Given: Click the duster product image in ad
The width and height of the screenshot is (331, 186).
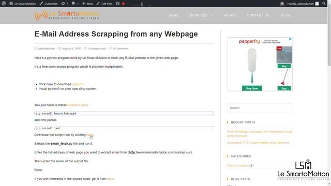Looking at the screenshot, I should click(252, 66).
